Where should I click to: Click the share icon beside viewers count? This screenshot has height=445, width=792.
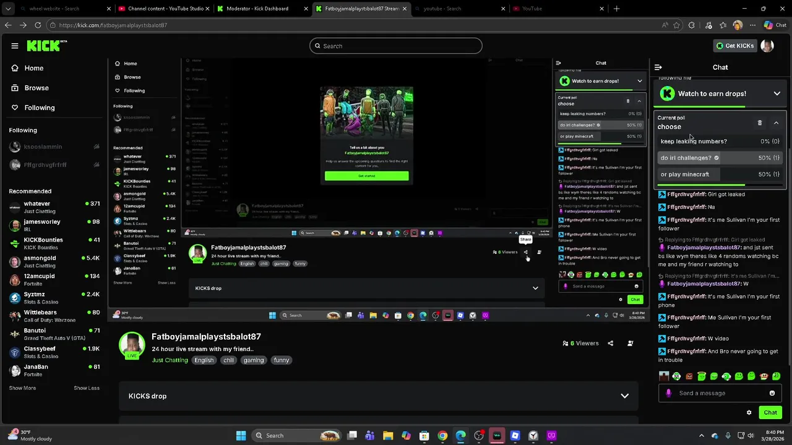tap(610, 344)
